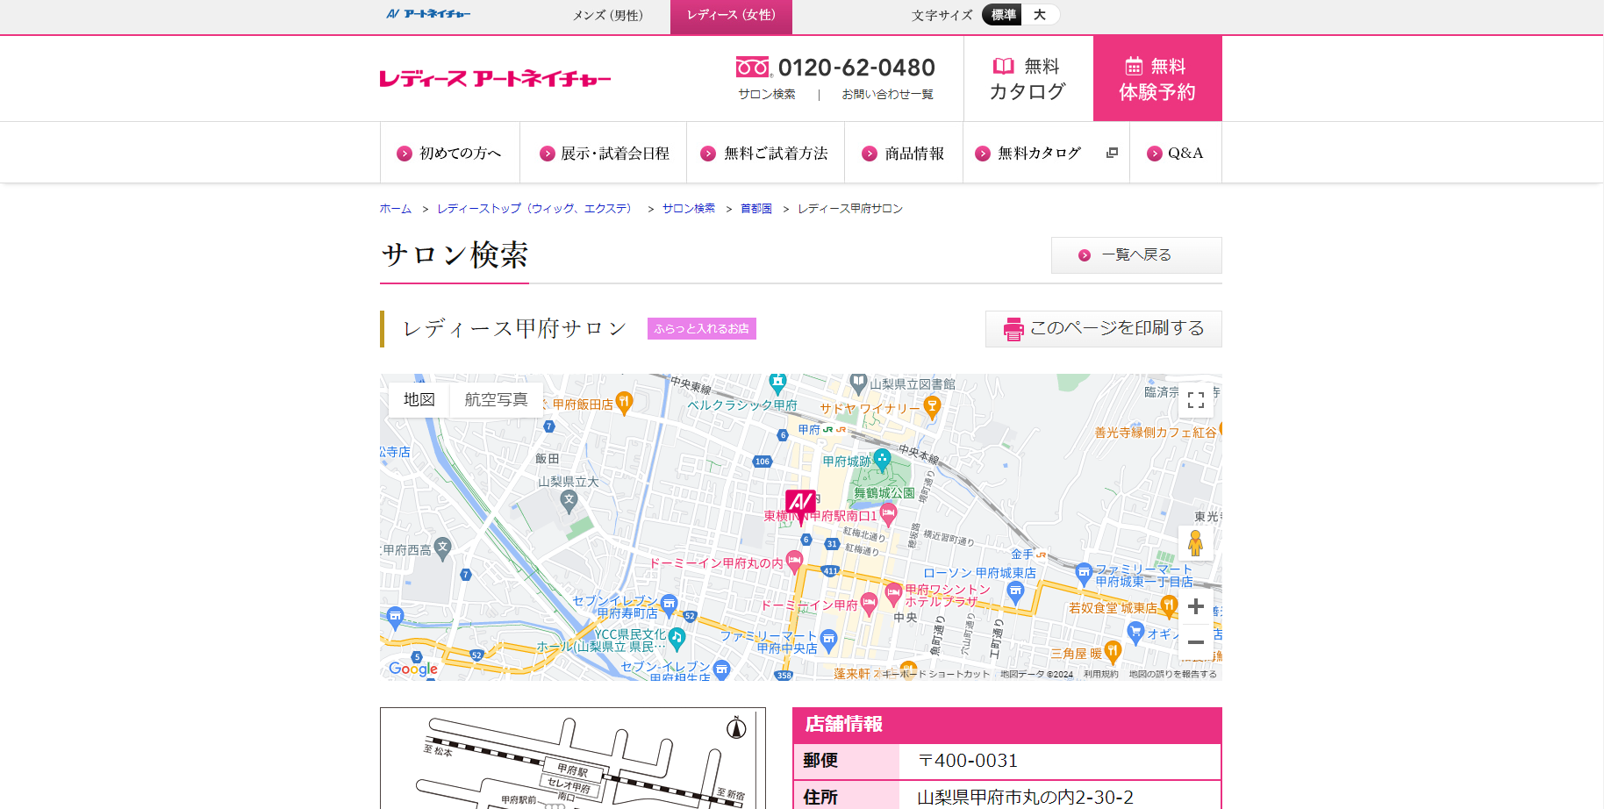This screenshot has height=809, width=1604.
Task: Click 一覧へ戻る button
Action: coord(1136,255)
